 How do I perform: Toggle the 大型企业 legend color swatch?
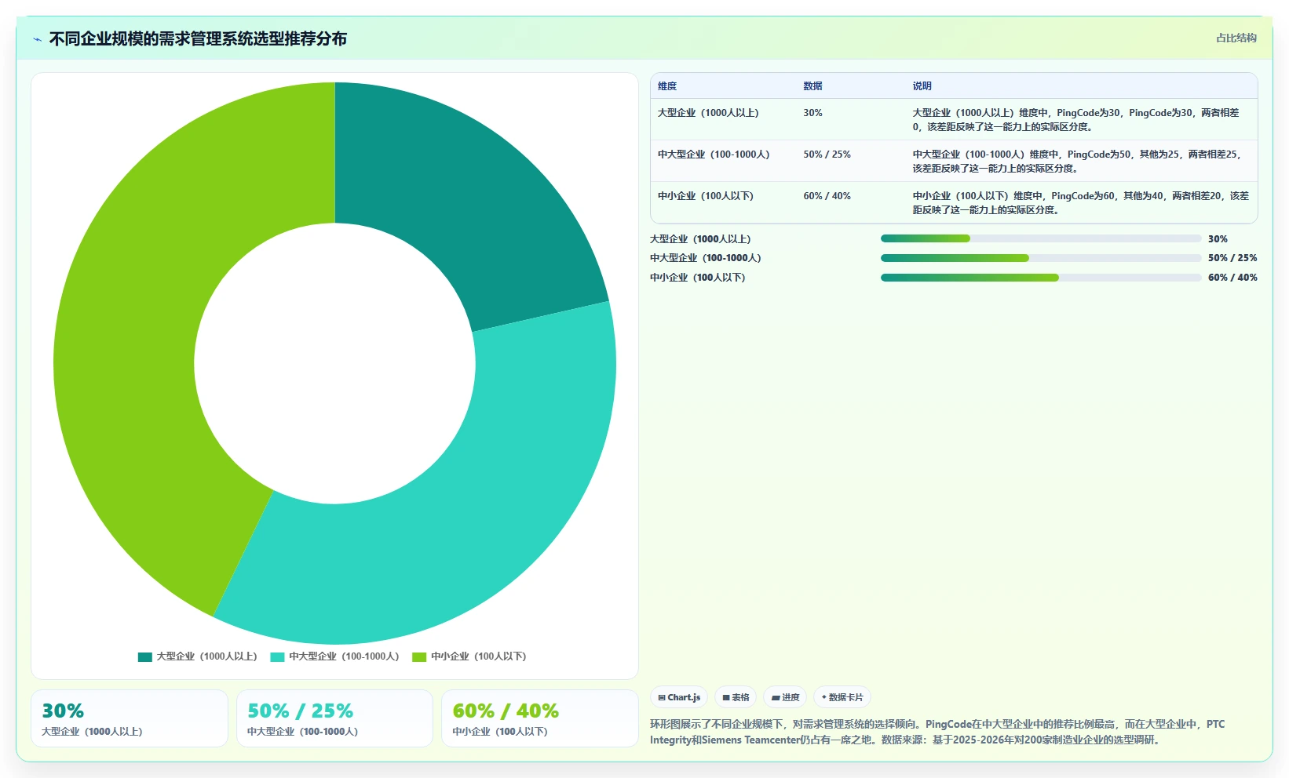(x=144, y=657)
